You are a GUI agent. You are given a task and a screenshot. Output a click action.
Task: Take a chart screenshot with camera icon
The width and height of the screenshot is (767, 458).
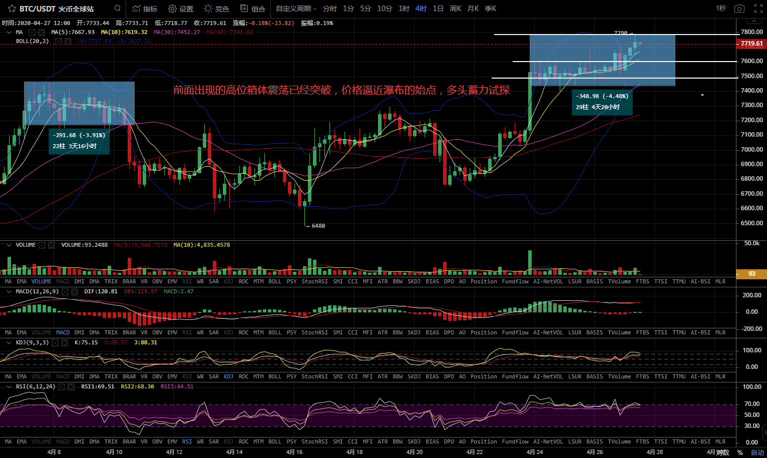coord(739,9)
